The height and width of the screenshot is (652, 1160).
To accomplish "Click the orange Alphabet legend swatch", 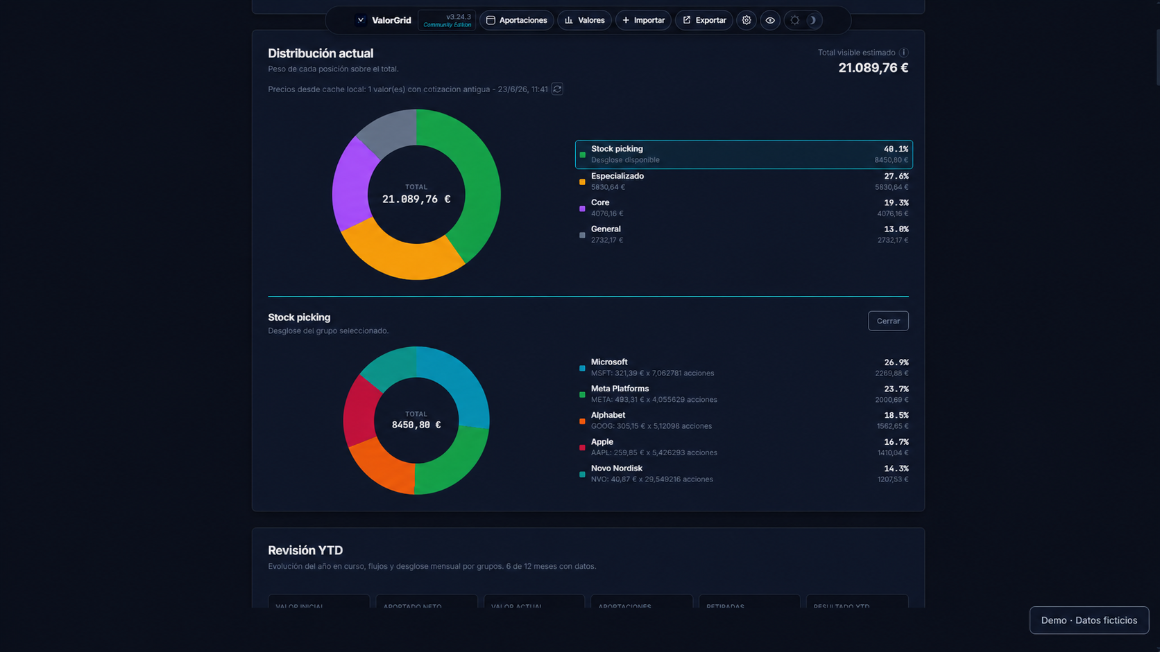I will coord(582,421).
